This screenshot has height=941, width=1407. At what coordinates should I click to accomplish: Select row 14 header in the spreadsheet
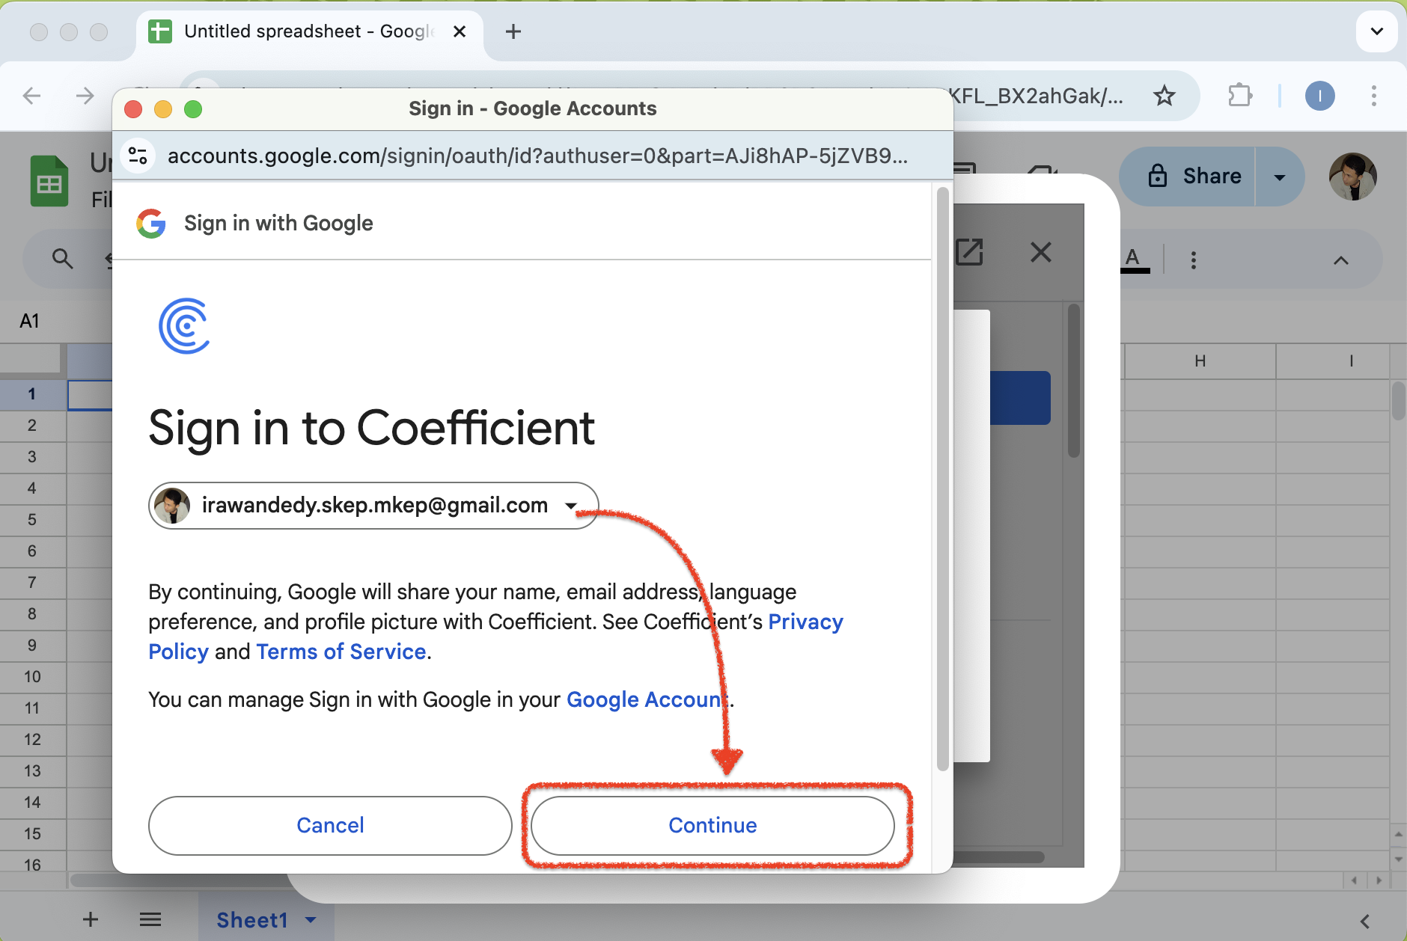(x=32, y=802)
